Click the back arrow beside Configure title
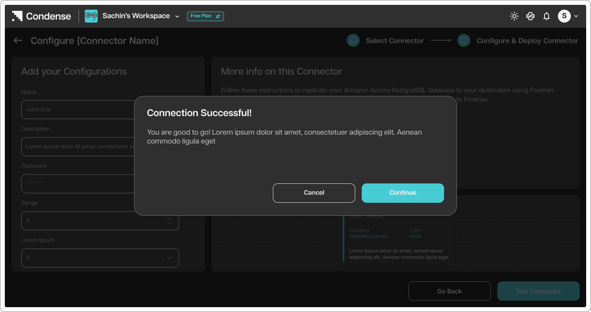The width and height of the screenshot is (591, 312). (18, 40)
